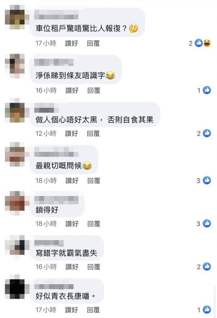
Task: Like the 車位租戶驚唔驚比人報復 comment via 讚好
Action: tap(71, 43)
